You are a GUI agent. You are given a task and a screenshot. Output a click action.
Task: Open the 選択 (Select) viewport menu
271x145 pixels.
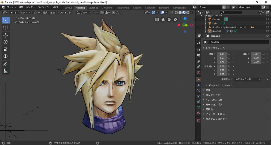click(45, 13)
